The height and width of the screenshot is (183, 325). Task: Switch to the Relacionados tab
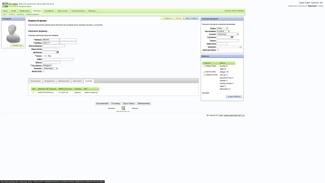[63, 81]
